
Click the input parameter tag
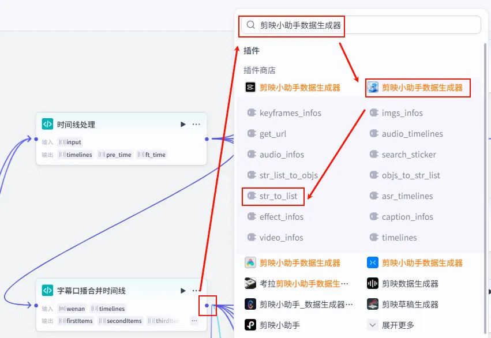click(x=70, y=142)
